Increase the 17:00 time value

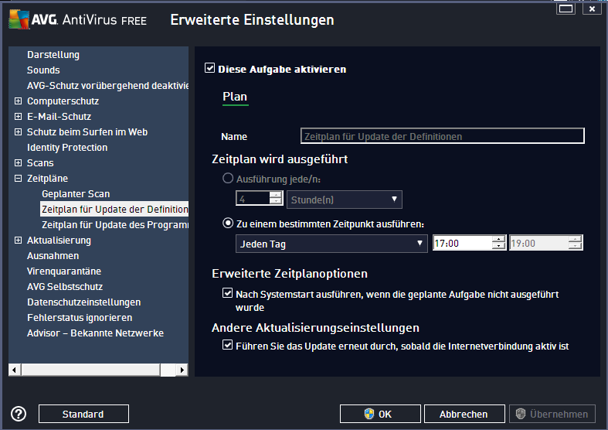[498, 240]
